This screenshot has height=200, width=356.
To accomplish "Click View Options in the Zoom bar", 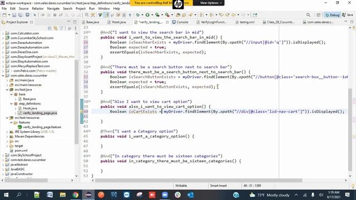I will (x=211, y=3).
